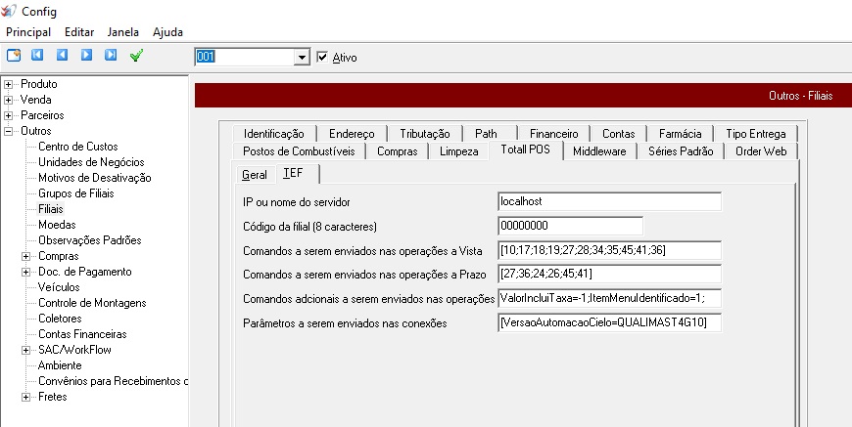Switch to the Geral sub-tab
Viewport: 852px width, 427px height.
[x=255, y=175]
